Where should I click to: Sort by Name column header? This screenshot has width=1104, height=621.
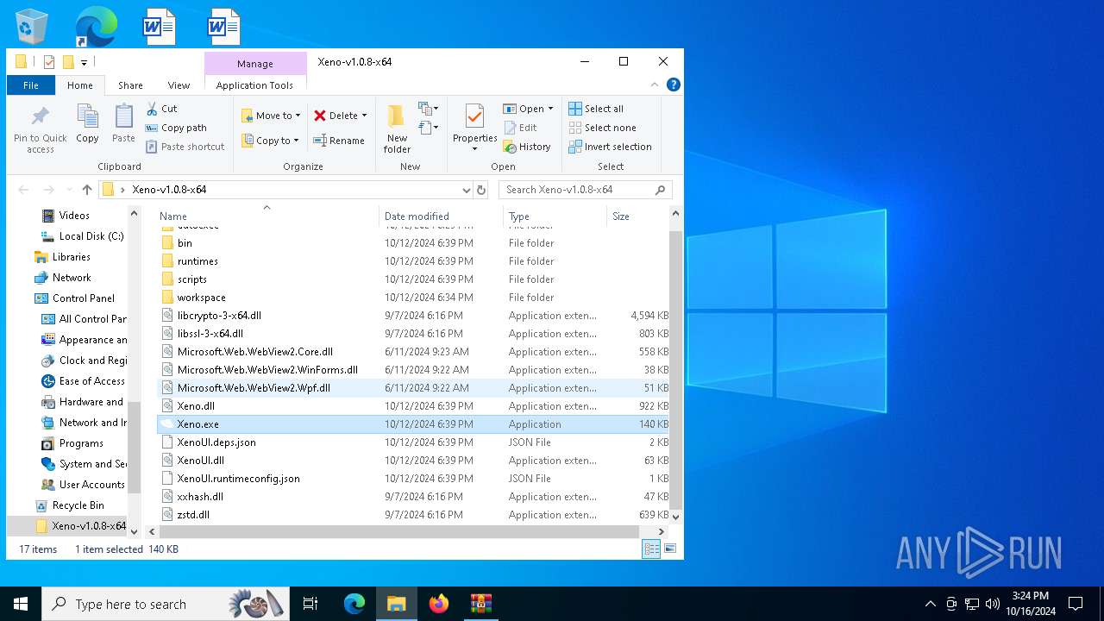pyautogui.click(x=267, y=216)
